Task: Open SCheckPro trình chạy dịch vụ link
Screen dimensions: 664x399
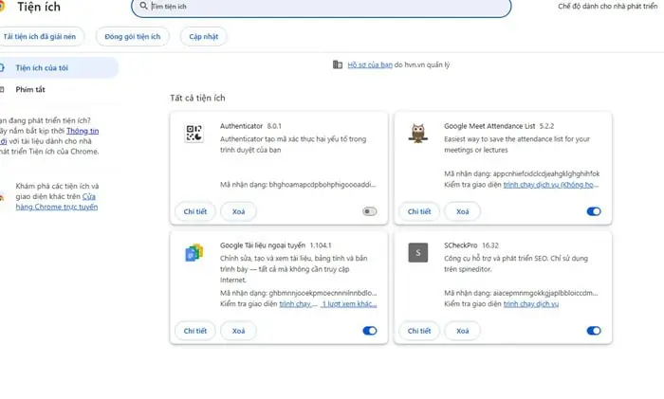Action: [531, 304]
